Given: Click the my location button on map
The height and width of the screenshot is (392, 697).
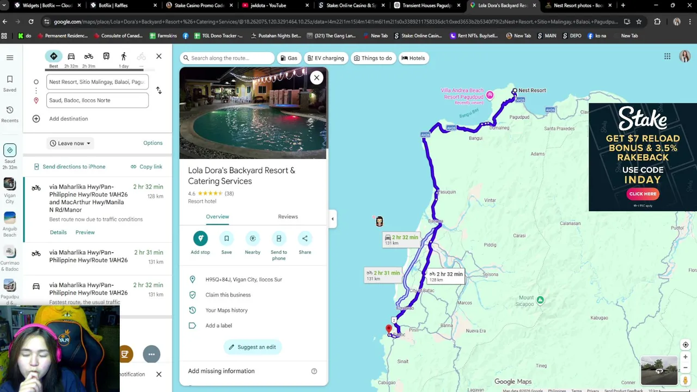Looking at the screenshot, I should coord(686,345).
